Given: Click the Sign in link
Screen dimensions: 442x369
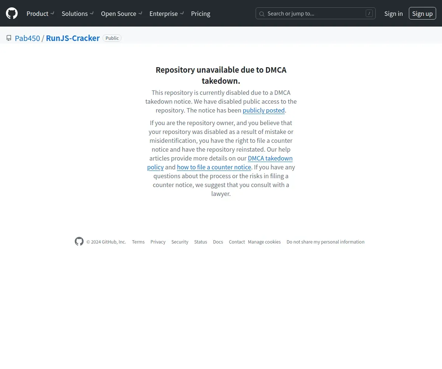Looking at the screenshot, I should [393, 14].
